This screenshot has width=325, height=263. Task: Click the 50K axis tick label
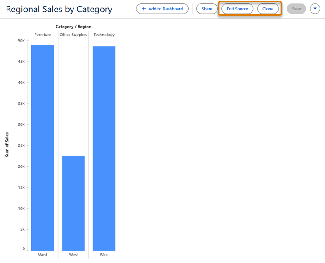tap(21, 41)
